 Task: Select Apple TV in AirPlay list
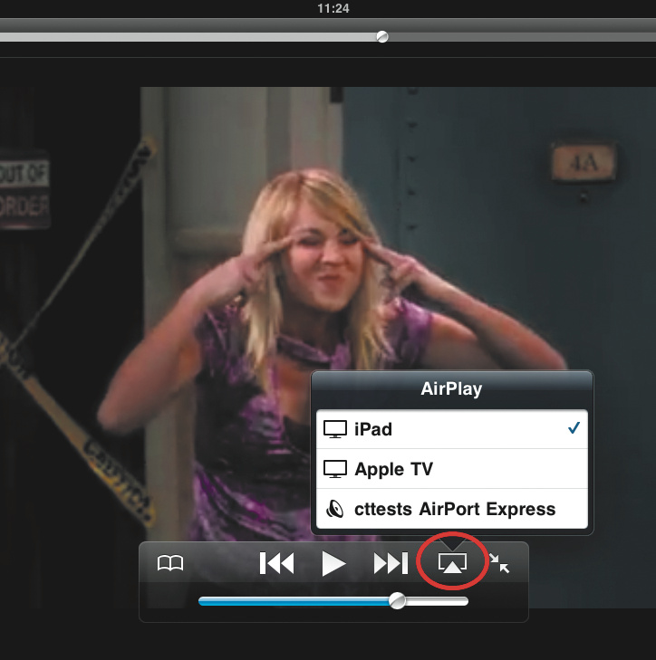coord(451,469)
